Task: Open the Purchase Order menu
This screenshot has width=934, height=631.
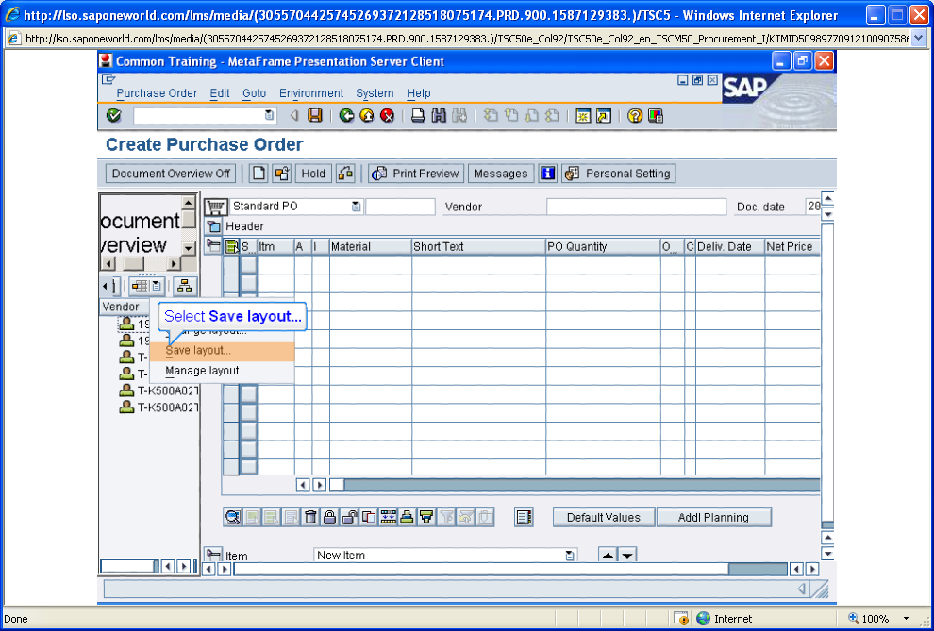Action: [x=157, y=93]
